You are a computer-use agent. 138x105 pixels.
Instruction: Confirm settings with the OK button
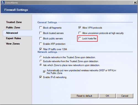pos(107,96)
